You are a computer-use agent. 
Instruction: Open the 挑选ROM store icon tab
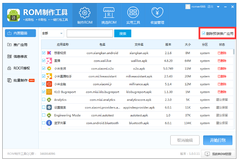point(109,15)
